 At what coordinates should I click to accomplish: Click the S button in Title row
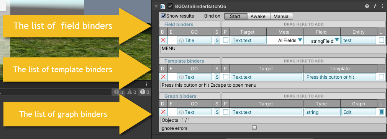[217, 40]
